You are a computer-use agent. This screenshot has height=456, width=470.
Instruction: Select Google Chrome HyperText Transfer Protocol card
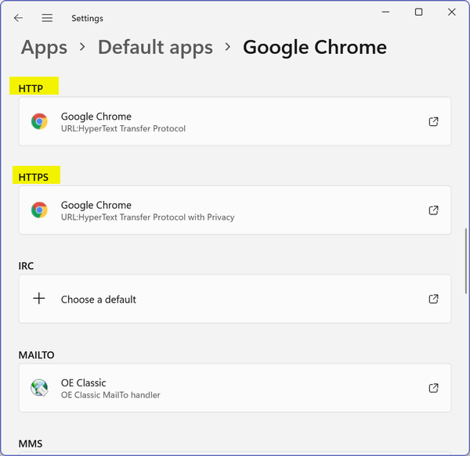235,121
